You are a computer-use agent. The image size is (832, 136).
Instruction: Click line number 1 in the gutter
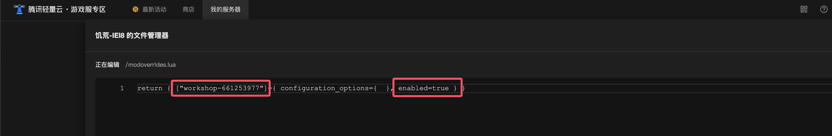(x=122, y=88)
